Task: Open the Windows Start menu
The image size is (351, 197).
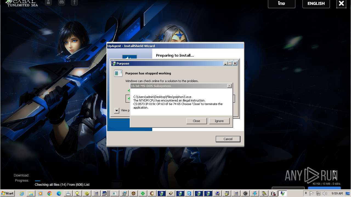Action: (x=8, y=193)
